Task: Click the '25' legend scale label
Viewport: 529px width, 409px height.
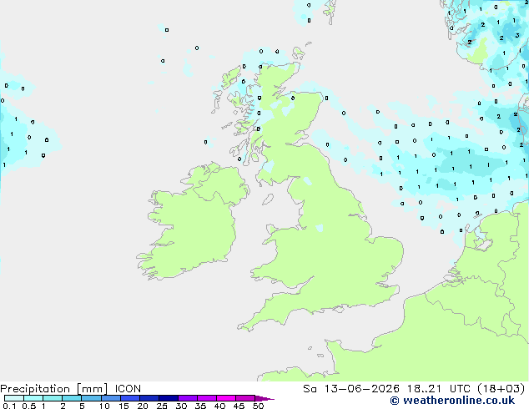Action: click(x=162, y=406)
